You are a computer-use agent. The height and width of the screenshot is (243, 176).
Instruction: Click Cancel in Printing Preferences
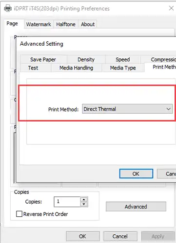[x=120, y=236]
